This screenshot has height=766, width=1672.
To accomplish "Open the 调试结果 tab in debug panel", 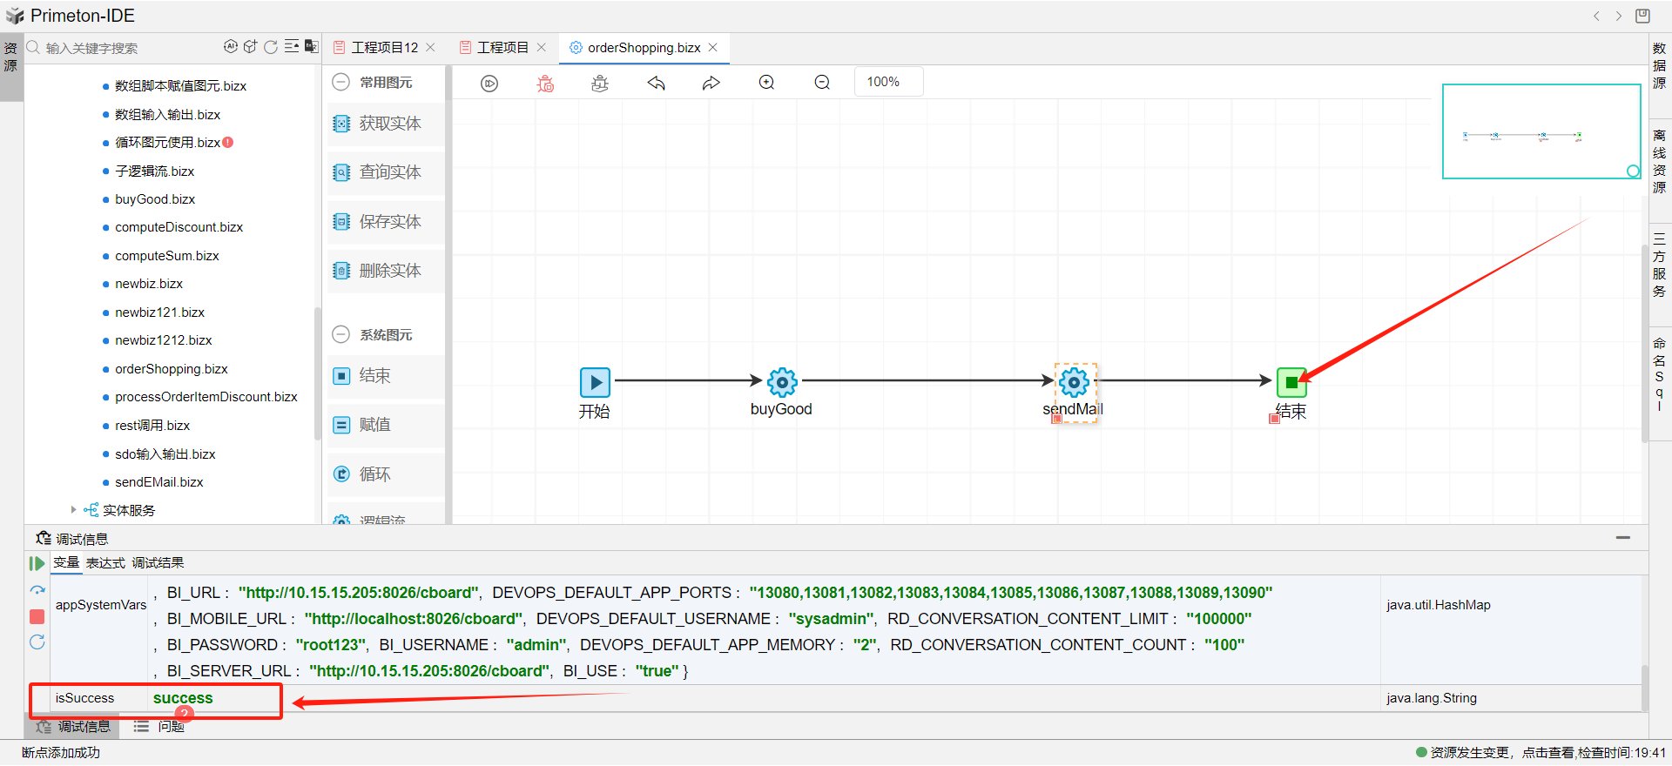I will pyautogui.click(x=158, y=563).
